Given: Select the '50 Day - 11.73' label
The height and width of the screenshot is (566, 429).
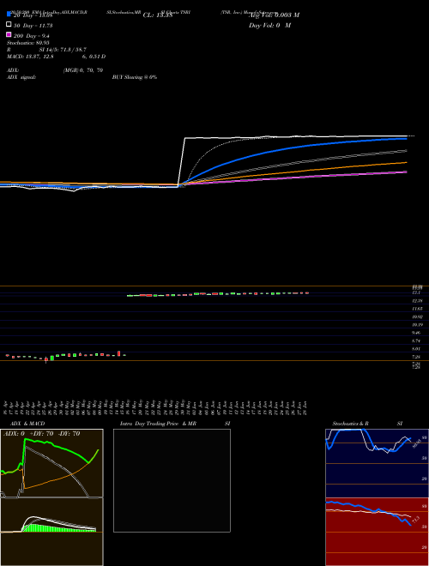Looking at the screenshot, I should click(x=33, y=25).
